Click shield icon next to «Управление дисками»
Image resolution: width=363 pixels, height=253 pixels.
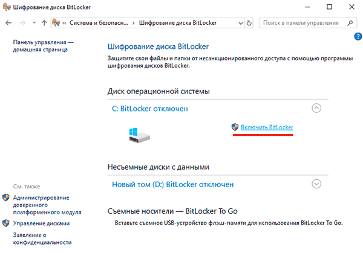click(x=6, y=223)
